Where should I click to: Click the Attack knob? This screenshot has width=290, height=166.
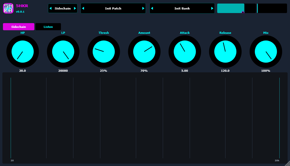(x=185, y=52)
